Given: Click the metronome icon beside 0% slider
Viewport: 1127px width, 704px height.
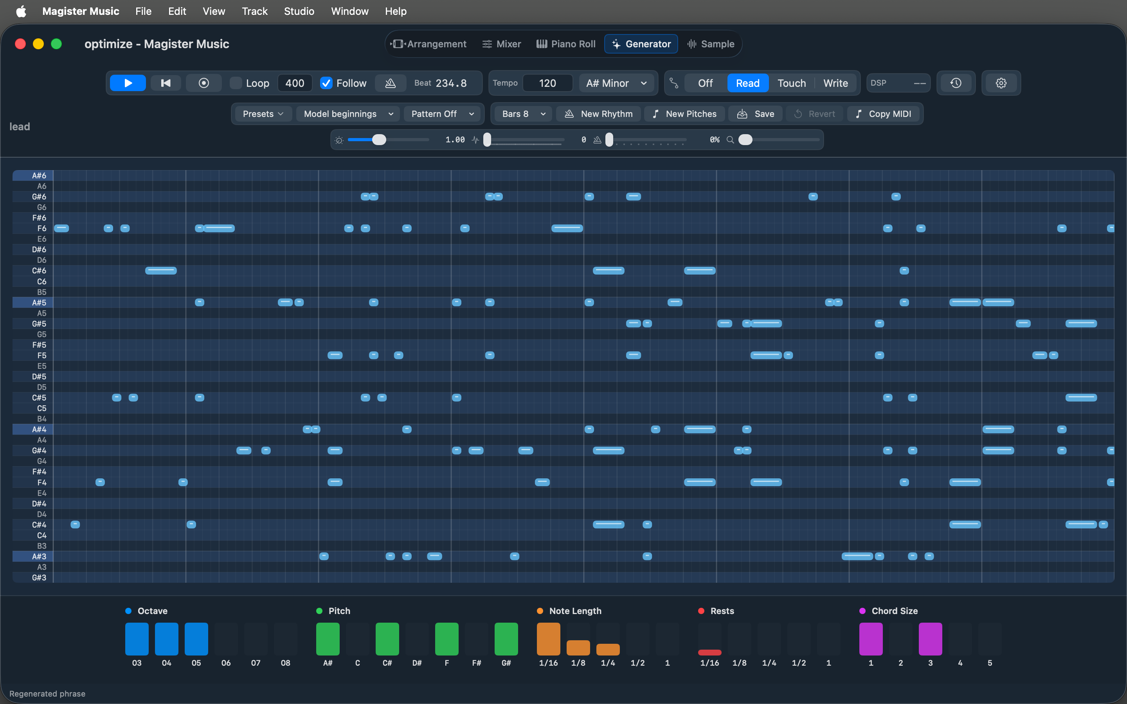Looking at the screenshot, I should [x=597, y=140].
